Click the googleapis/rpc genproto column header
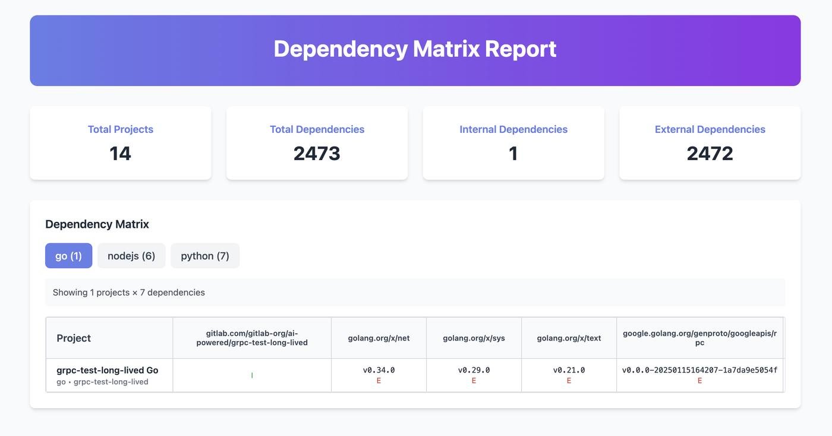Screen dimensions: 832x436 point(699,338)
